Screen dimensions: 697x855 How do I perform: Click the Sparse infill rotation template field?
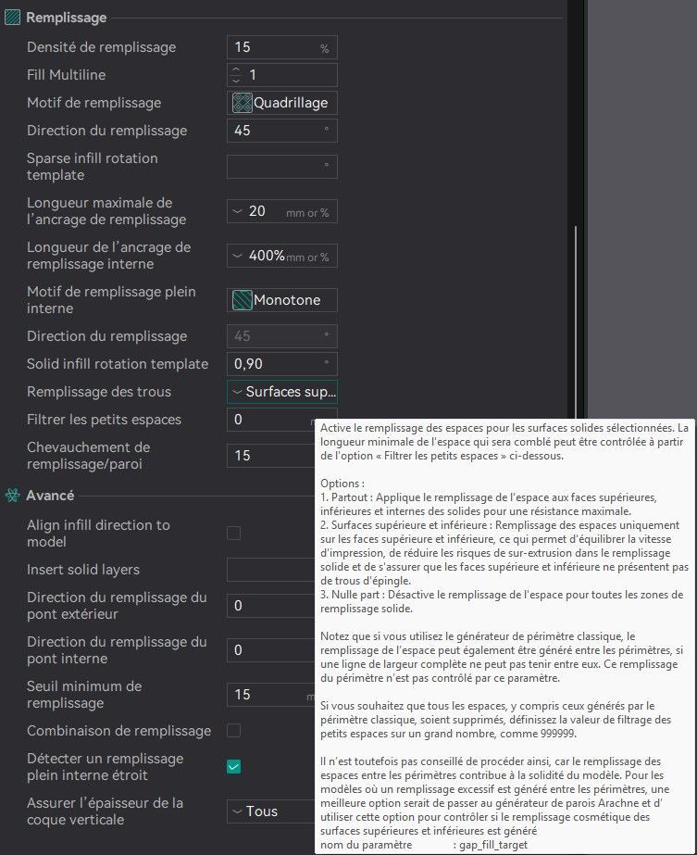pos(281,167)
